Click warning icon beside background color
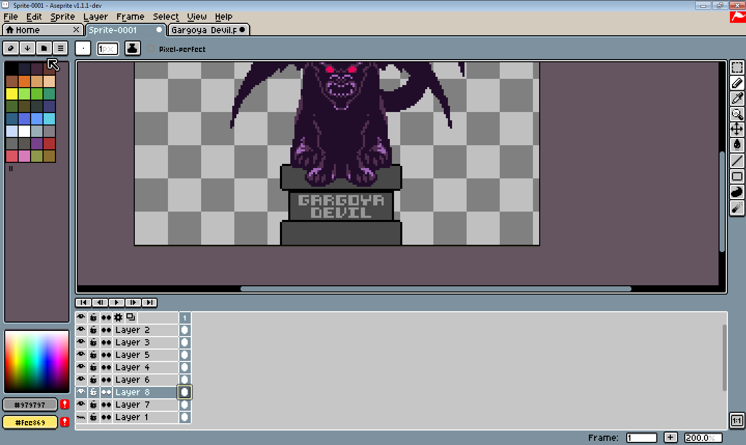746x445 pixels. point(64,422)
